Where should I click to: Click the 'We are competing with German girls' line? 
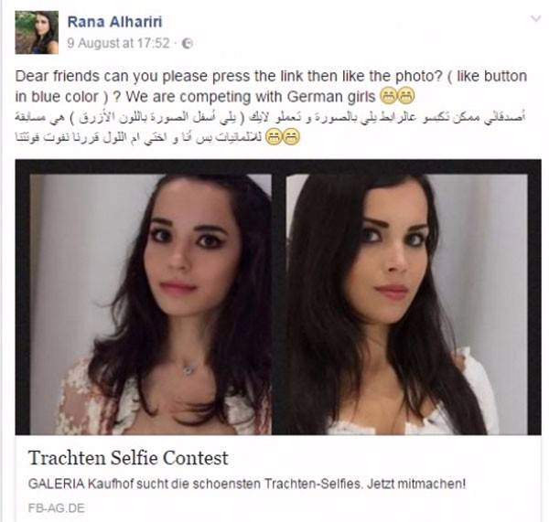pos(251,97)
